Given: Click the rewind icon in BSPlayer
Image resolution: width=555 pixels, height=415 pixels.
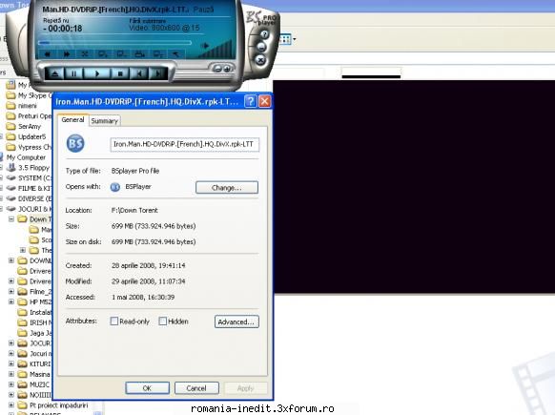Looking at the screenshot, I should click(48, 54).
